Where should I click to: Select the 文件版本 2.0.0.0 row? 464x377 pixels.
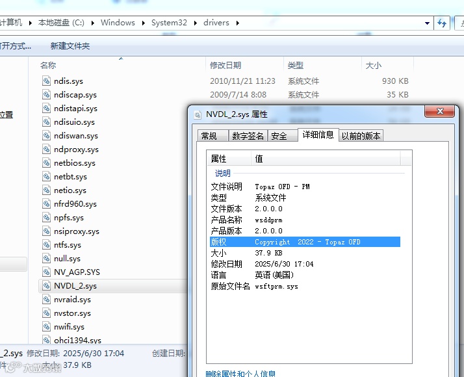[305, 209]
